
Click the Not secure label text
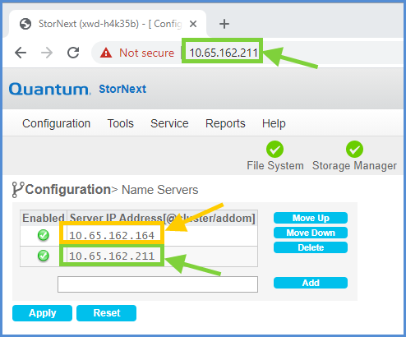[x=146, y=53]
